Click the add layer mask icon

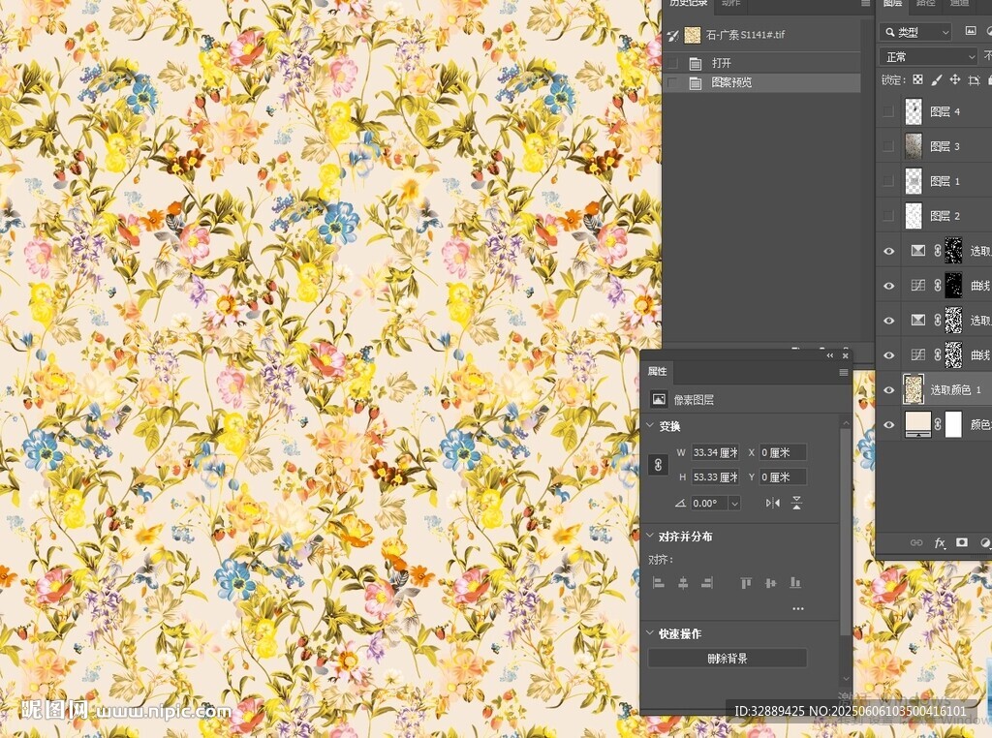pyautogui.click(x=962, y=543)
